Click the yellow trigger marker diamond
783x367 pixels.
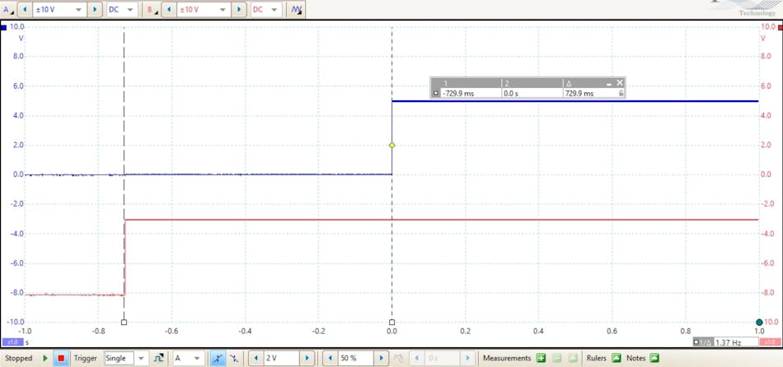(x=392, y=146)
